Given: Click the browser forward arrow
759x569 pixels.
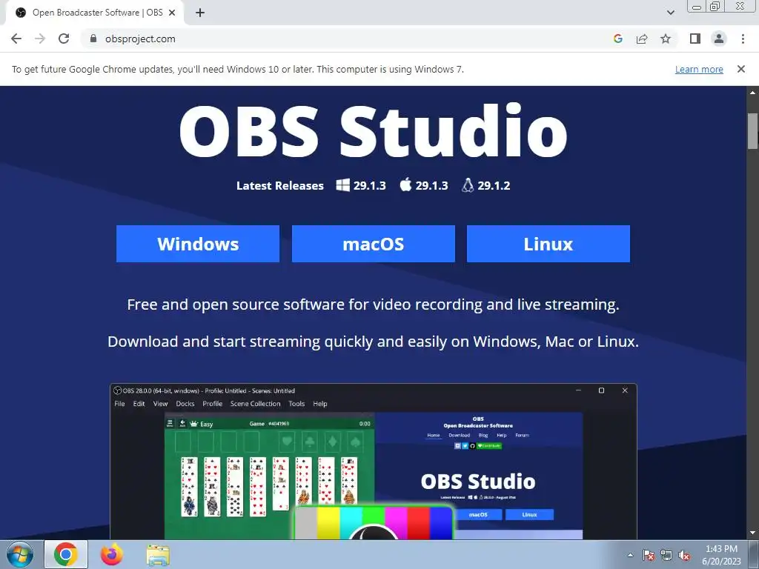Looking at the screenshot, I should (40, 39).
